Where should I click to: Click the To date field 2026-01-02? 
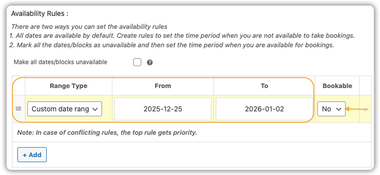264,109
